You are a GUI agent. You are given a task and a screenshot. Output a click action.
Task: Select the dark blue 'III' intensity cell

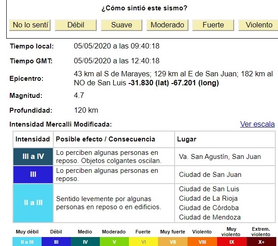pyautogui.click(x=33, y=175)
